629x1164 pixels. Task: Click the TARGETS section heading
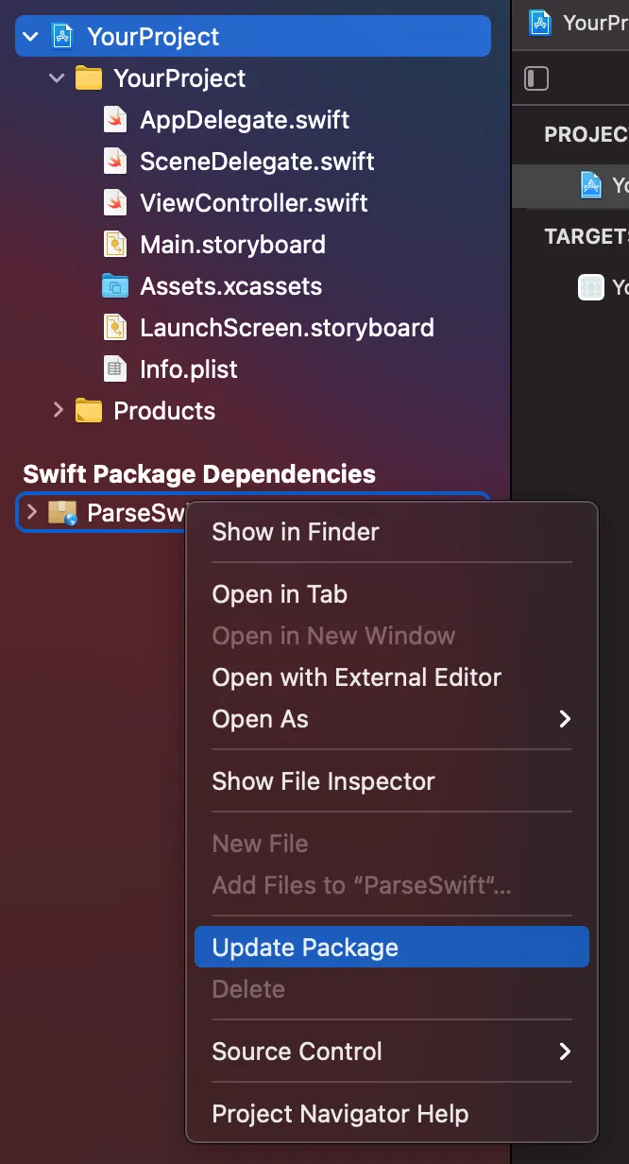(586, 236)
